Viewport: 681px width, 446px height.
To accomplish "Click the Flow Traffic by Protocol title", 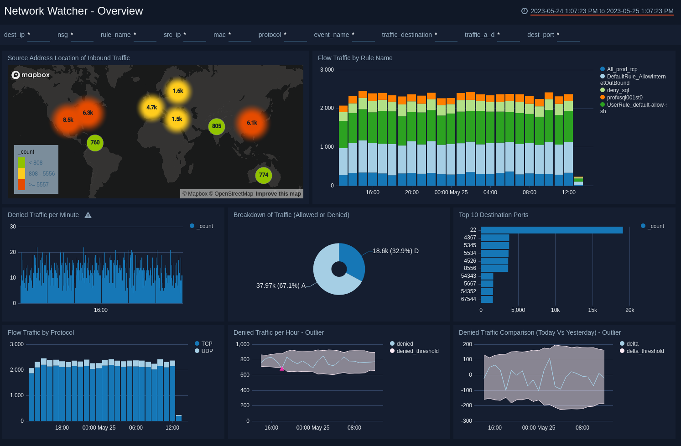I will pyautogui.click(x=41, y=332).
